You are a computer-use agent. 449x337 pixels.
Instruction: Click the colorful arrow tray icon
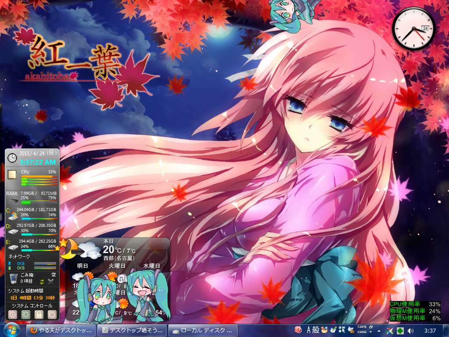click(389, 331)
